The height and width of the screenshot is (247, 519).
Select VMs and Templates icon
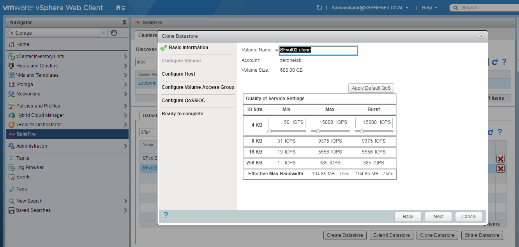point(12,75)
